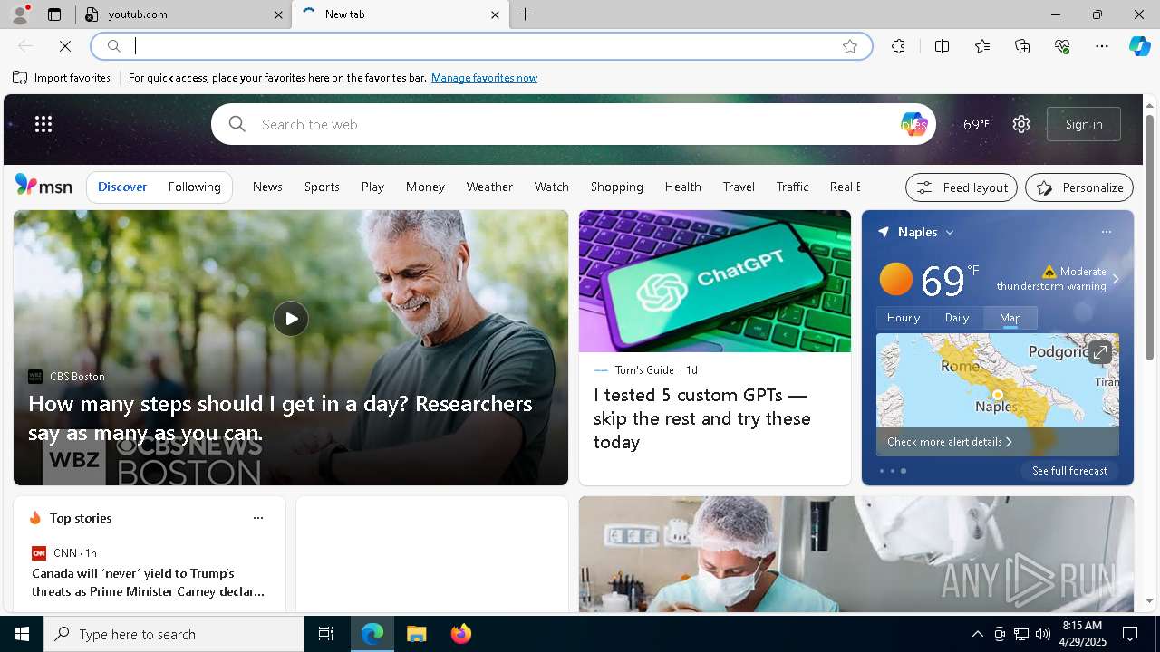
Task: Expand the weather map fullscreen icon
Action: [x=1099, y=352]
